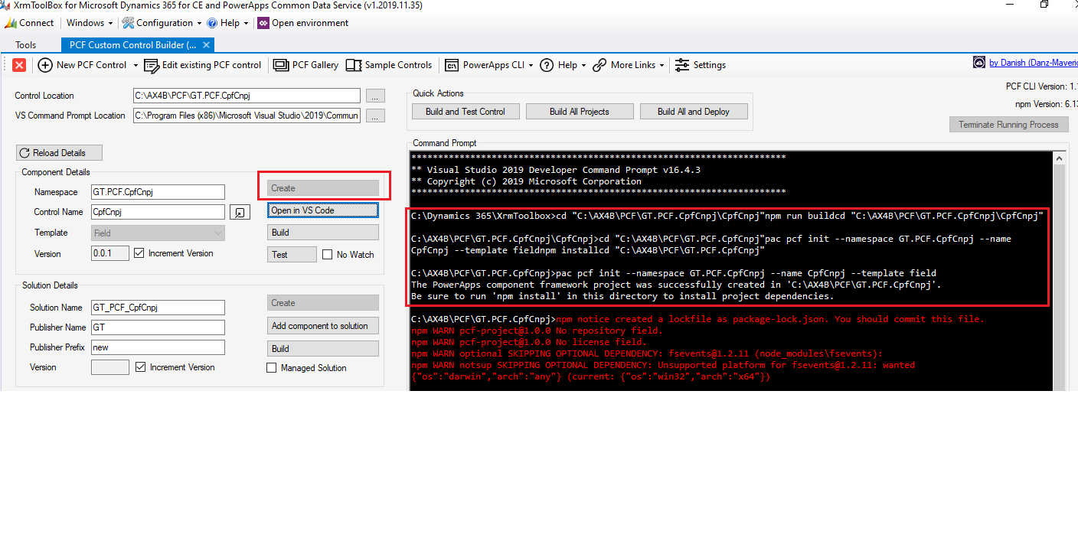Click the Open environment purple icon
The image size is (1078, 557).
coord(263,23)
